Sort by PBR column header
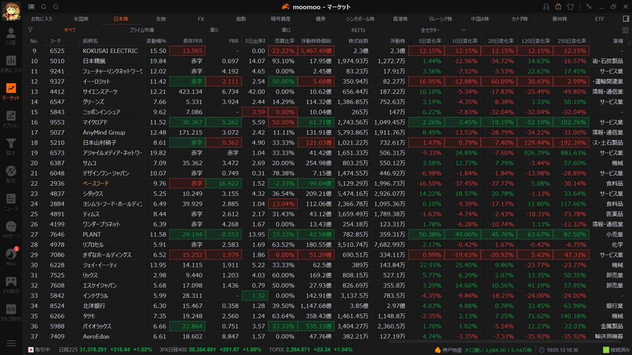This screenshot has height=355, width=632. point(234,41)
